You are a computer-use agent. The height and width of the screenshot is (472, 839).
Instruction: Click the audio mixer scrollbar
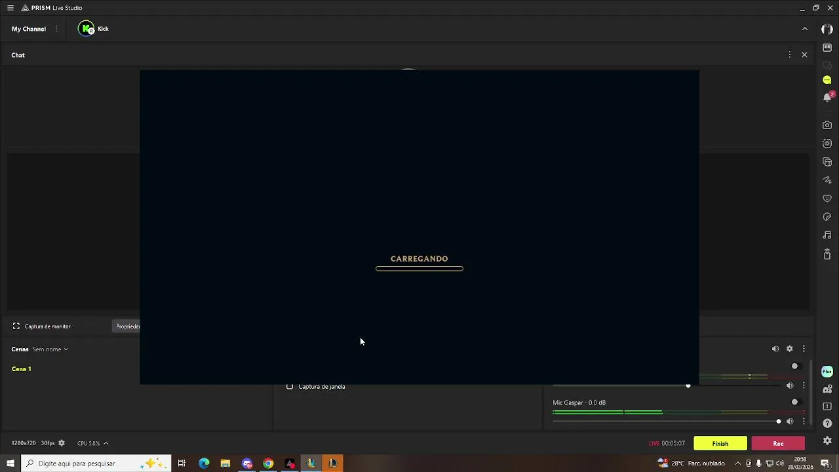pyautogui.click(x=811, y=392)
